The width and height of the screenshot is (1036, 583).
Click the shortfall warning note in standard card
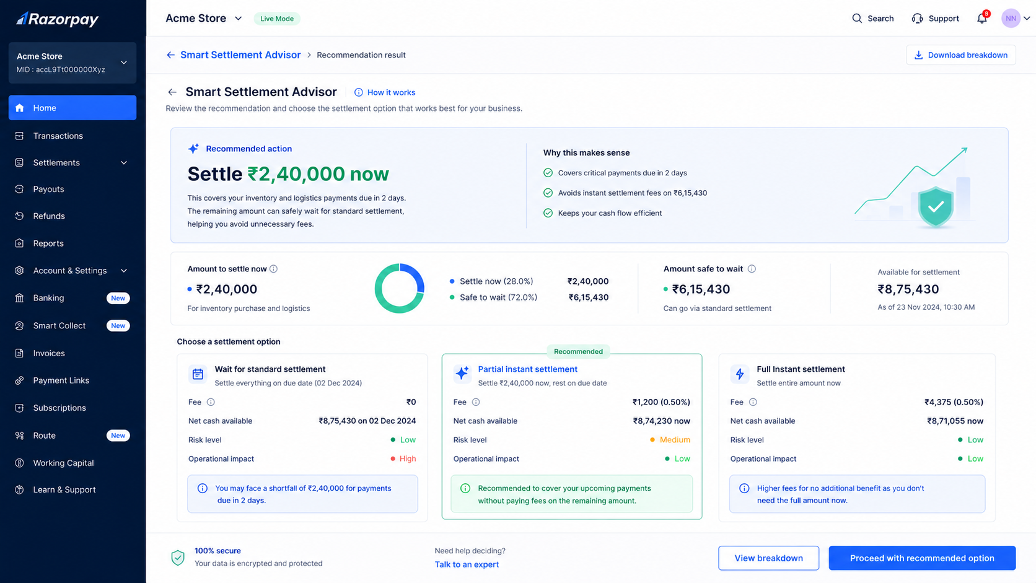point(302,494)
